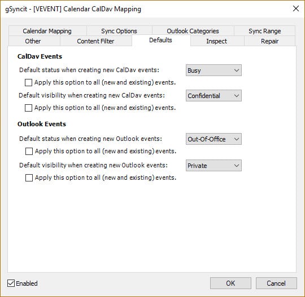
Task: Check apply-to-all box under CalDav default status
Action: (x=28, y=82)
